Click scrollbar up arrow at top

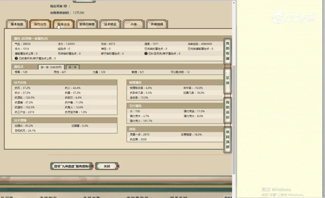pyautogui.click(x=234, y=3)
